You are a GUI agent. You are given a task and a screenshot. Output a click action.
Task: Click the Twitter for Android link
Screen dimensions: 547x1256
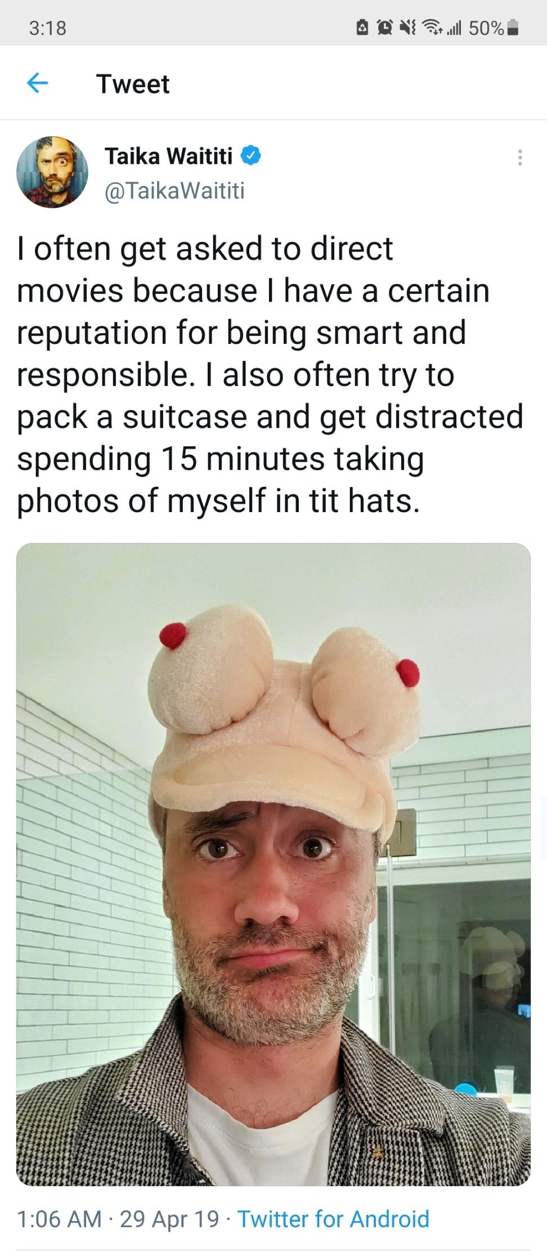333,1219
